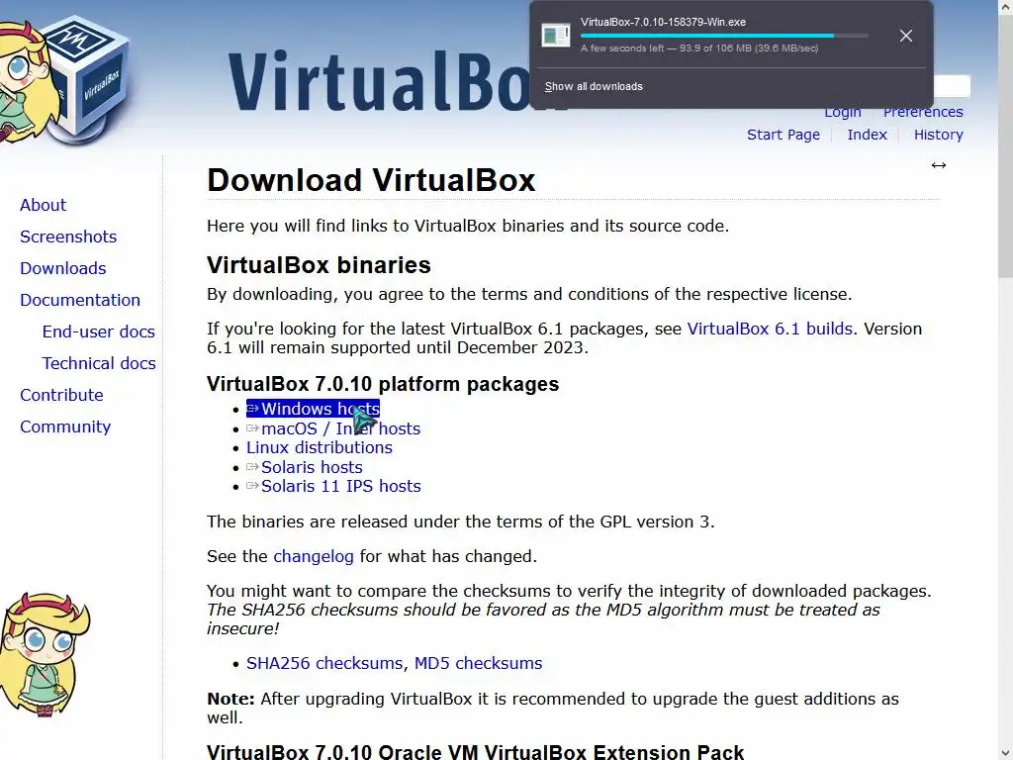Click external link icon beside Solaris hosts

pyautogui.click(x=252, y=467)
